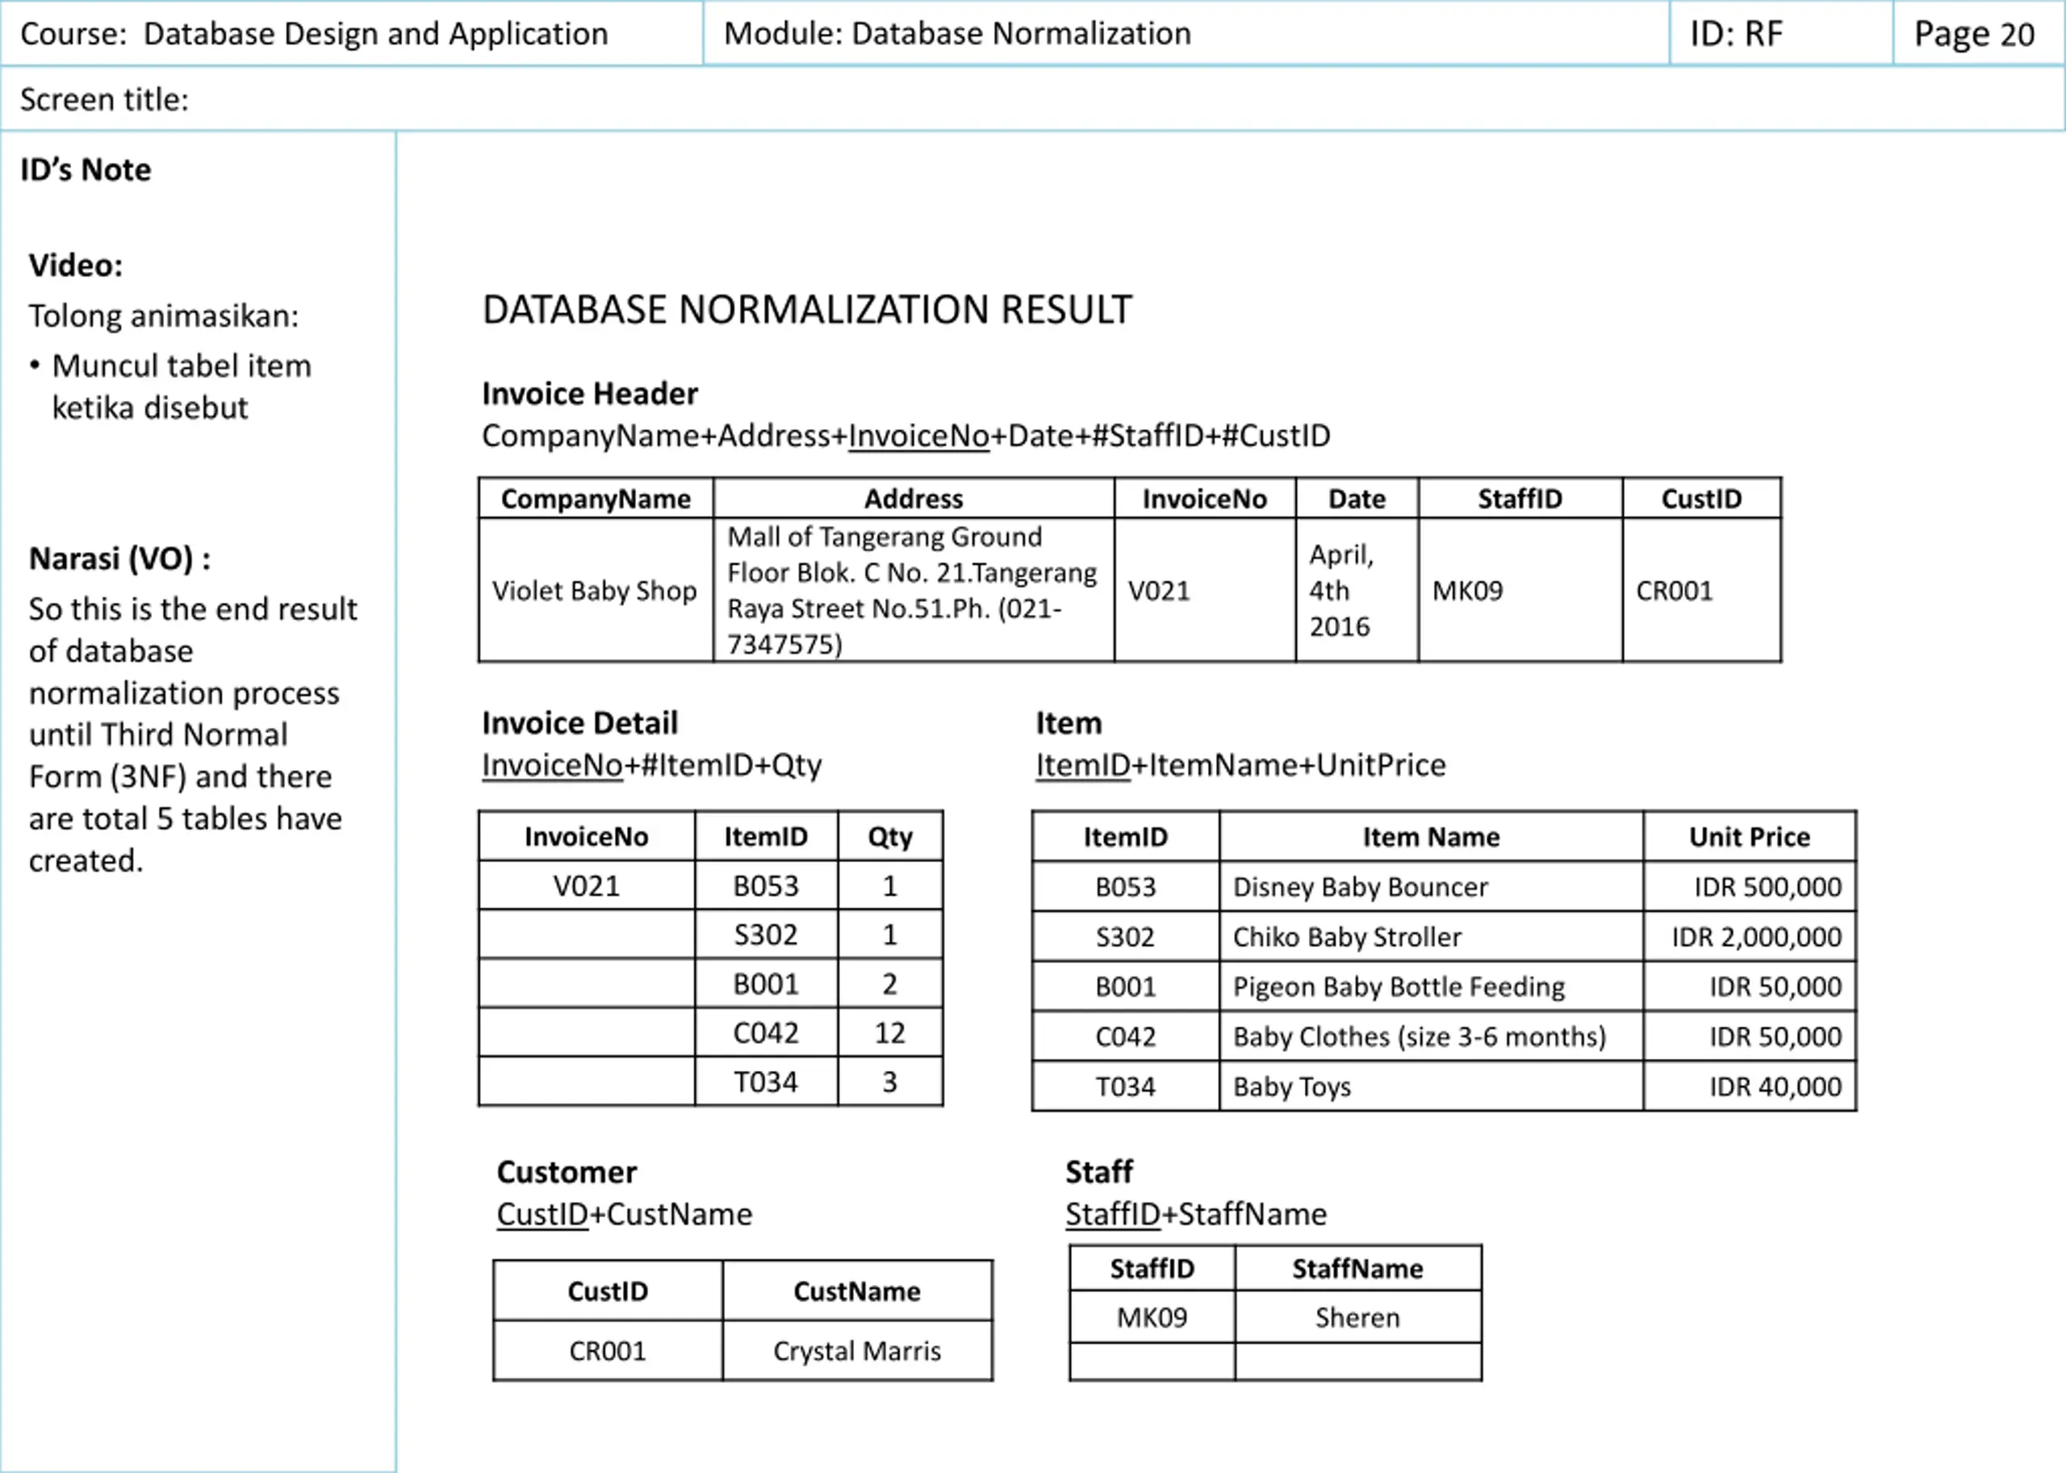Select the 'Staff' heading

(x=1099, y=1172)
